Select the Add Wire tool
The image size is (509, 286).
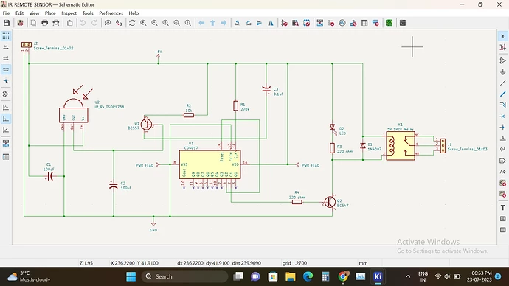click(503, 83)
